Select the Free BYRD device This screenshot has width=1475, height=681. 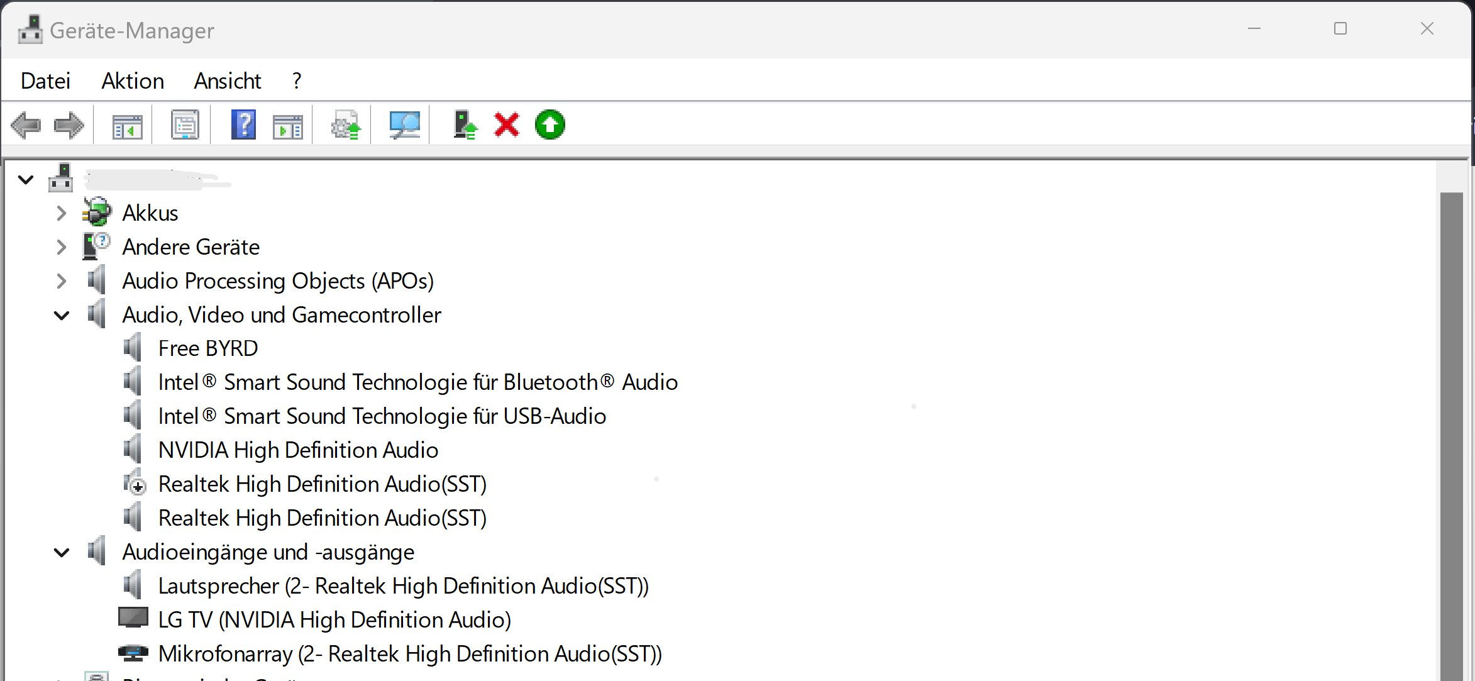[207, 348]
